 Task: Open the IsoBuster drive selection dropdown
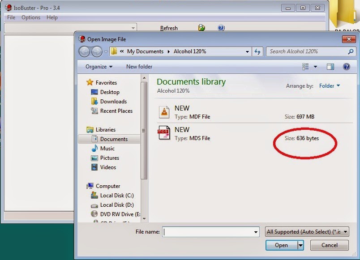[133, 28]
